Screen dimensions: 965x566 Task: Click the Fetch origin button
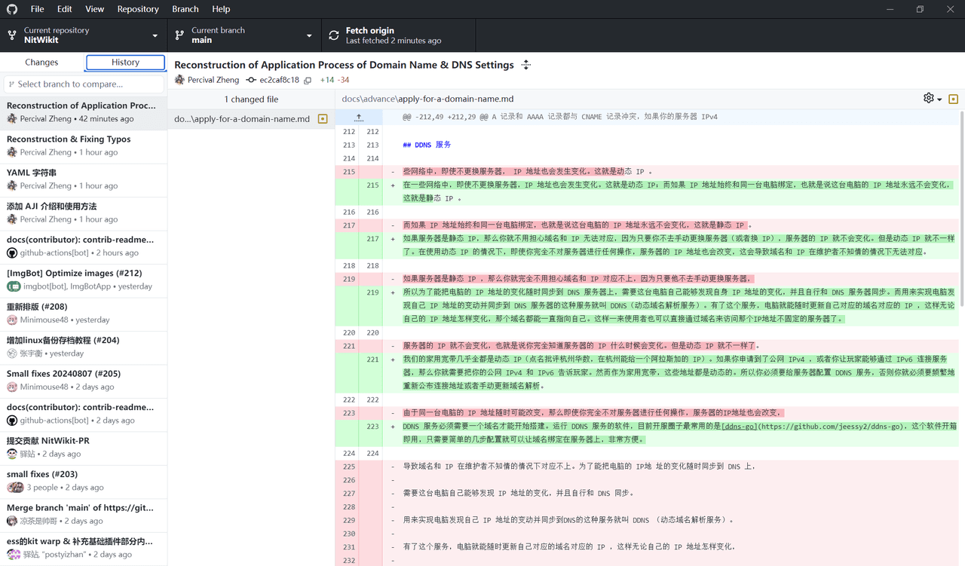click(398, 35)
